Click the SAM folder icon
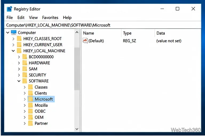Screen dimensions: 205x137 [25, 69]
